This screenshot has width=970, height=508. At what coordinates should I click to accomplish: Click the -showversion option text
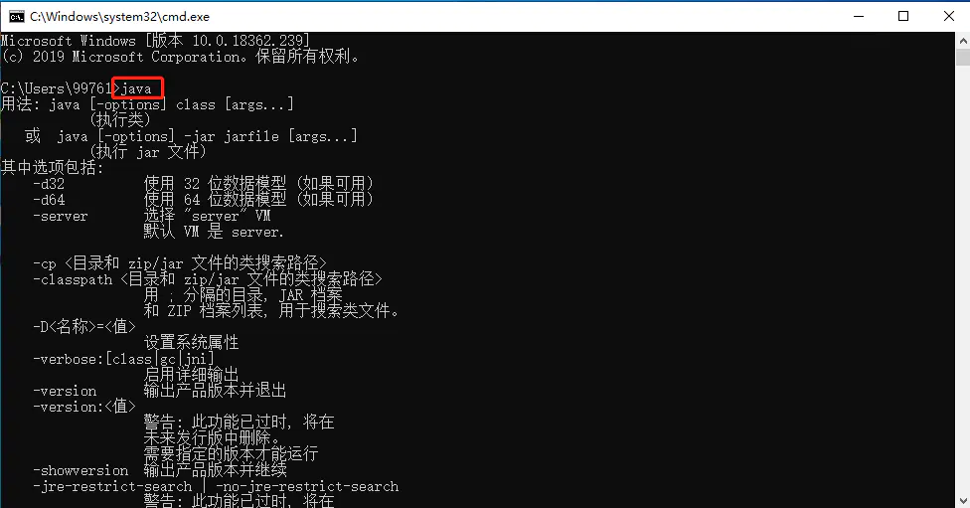81,470
